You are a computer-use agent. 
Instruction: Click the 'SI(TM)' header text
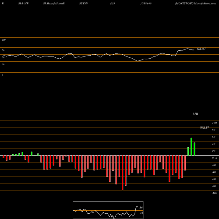(83, 4)
